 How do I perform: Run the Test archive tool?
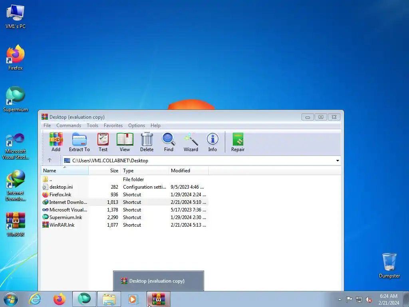103,142
